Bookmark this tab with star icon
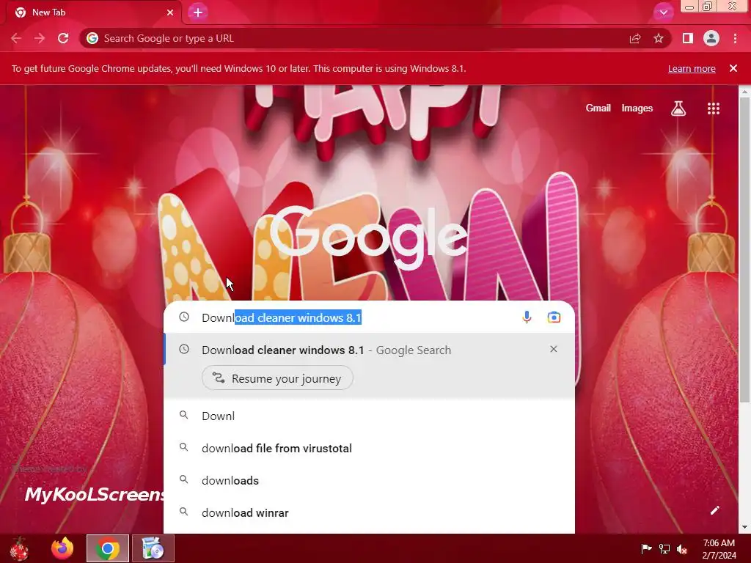This screenshot has height=563, width=751. [659, 38]
